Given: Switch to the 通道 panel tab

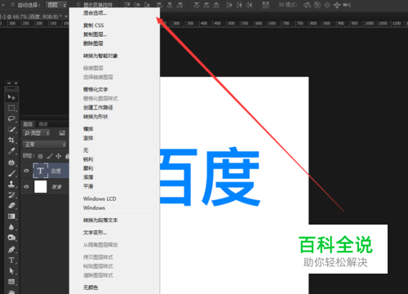Looking at the screenshot, I should click(43, 124).
